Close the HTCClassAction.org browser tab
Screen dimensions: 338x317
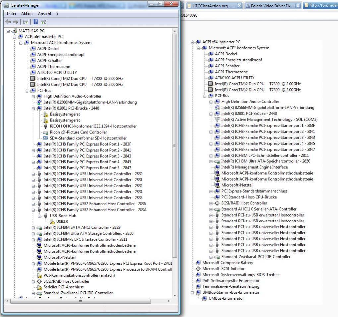(x=239, y=6)
